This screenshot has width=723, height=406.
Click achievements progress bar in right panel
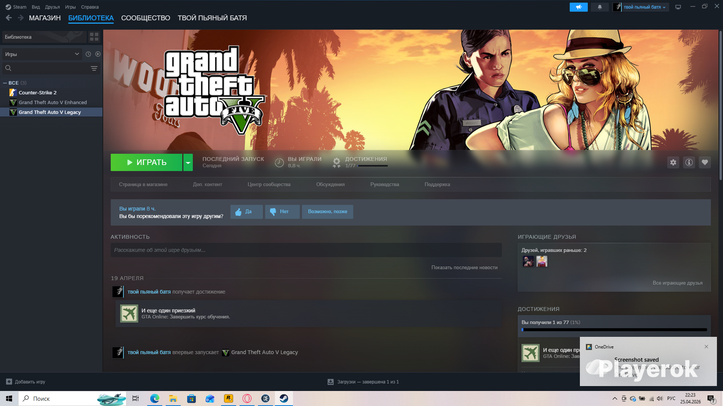[614, 330]
